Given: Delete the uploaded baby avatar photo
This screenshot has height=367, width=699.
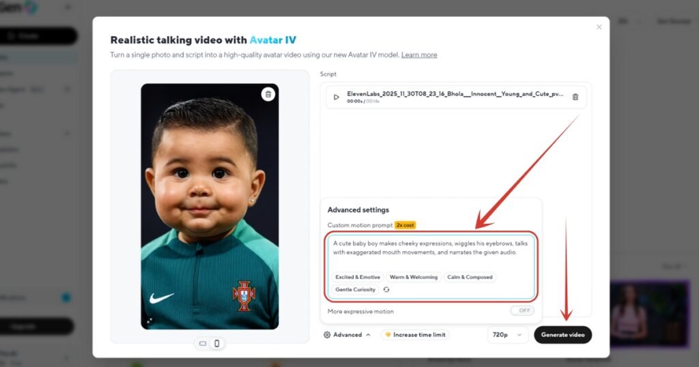Looking at the screenshot, I should (268, 94).
